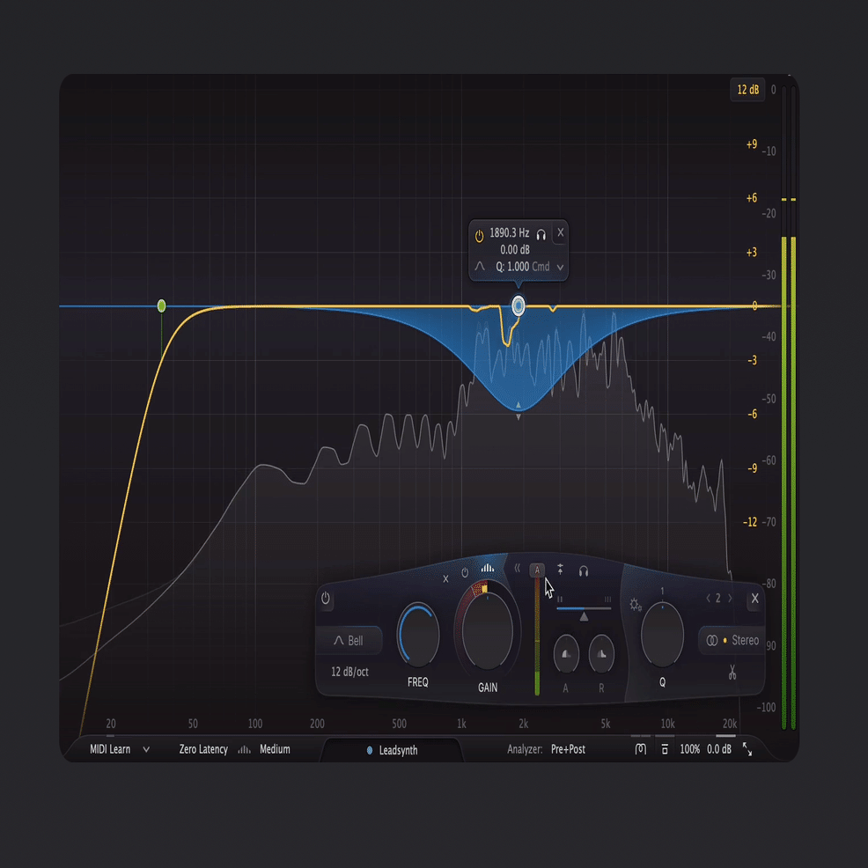Toggle full screen with the resize arrows icon

(x=747, y=749)
